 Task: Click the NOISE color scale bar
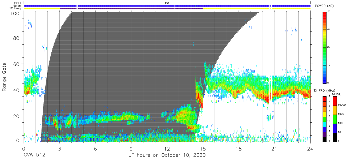point(335,119)
